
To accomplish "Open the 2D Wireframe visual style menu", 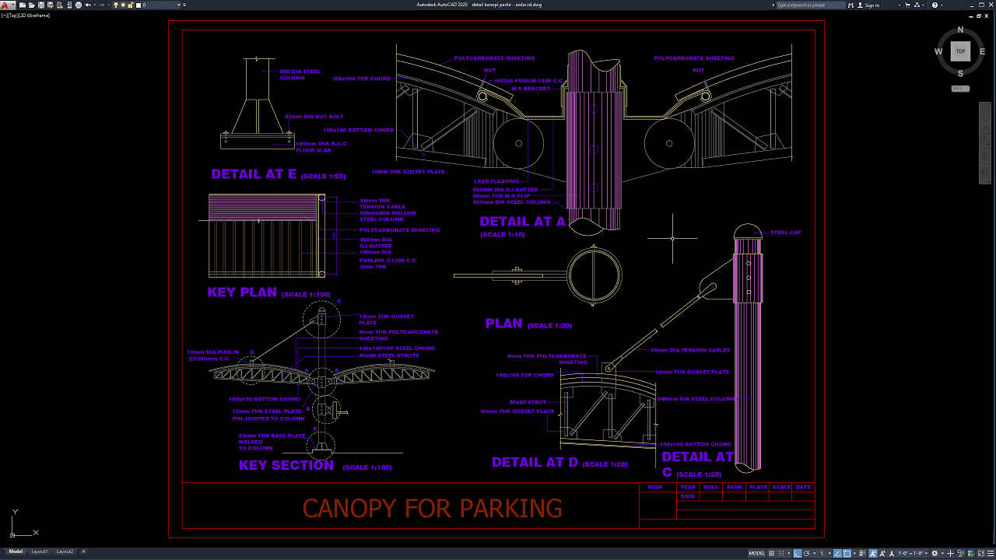I will 35,16.
